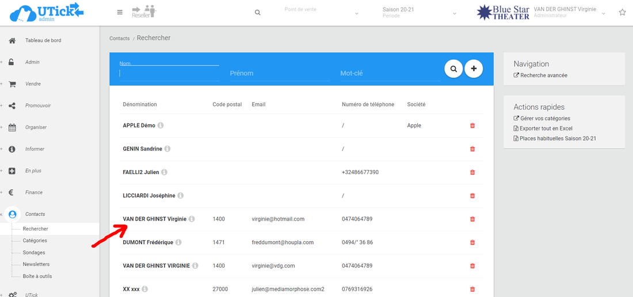Delete the DUMONT Frédérique contact
633x297 pixels.
[x=472, y=242]
